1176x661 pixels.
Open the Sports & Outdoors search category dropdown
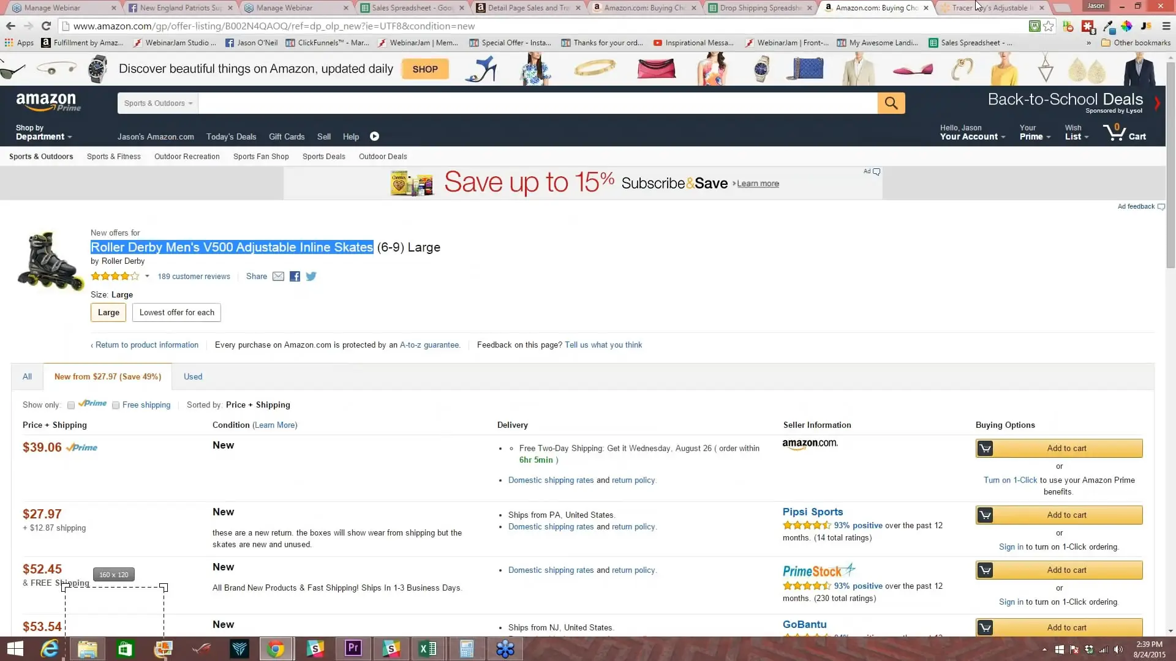click(x=158, y=103)
